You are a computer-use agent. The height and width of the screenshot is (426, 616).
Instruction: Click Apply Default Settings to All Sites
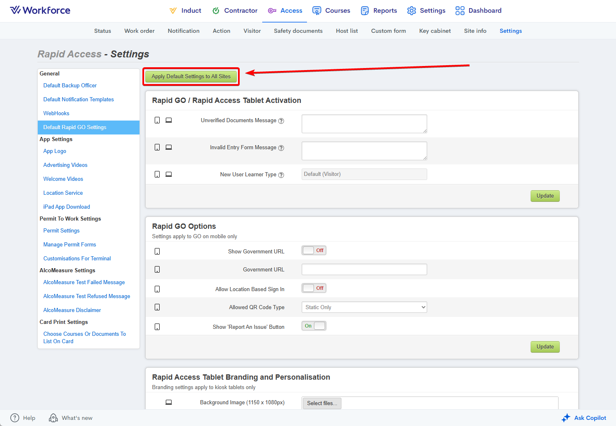pos(191,77)
